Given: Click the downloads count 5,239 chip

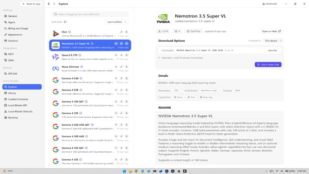Looking at the screenshot, I should (163, 31).
